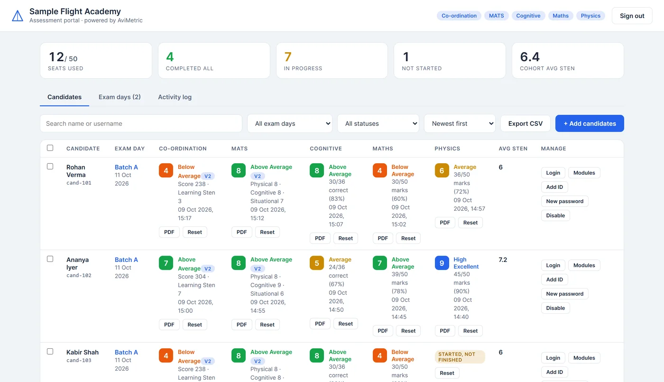The image size is (664, 382).
Task: Tick the checkbox for Rohan Verma
Action: pos(50,167)
